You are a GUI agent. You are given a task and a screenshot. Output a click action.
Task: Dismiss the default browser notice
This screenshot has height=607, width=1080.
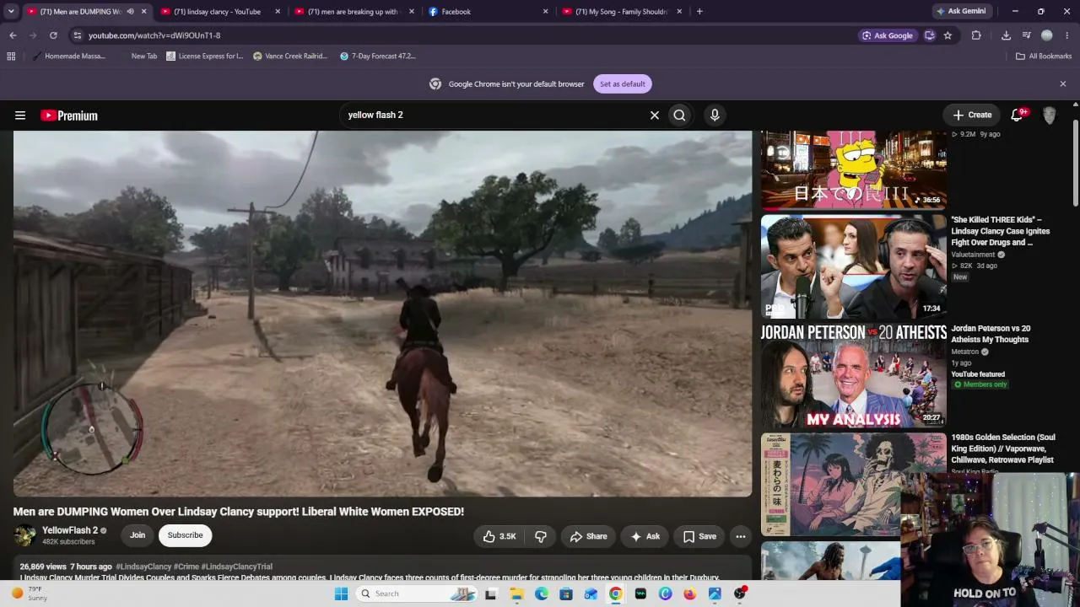pos(1063,84)
